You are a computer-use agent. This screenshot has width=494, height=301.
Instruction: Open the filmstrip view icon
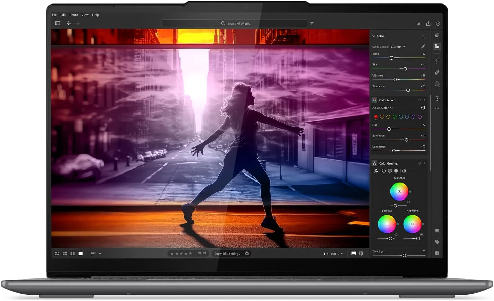pyautogui.click(x=353, y=253)
